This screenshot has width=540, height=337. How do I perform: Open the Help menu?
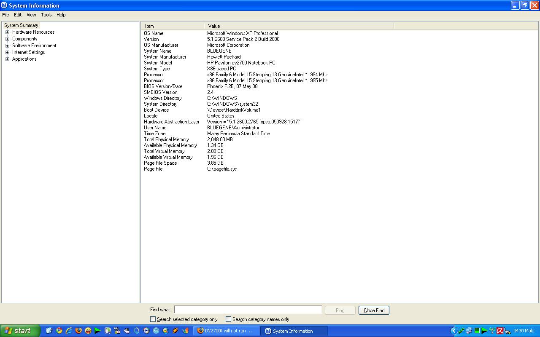point(61,15)
